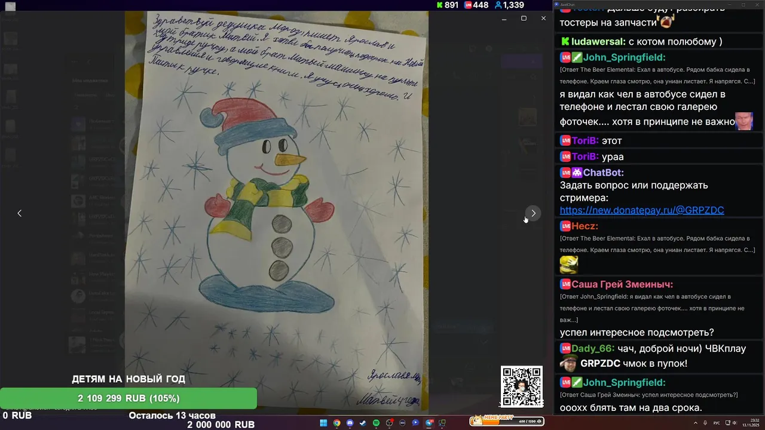Minimize the image viewer window

[504, 19]
